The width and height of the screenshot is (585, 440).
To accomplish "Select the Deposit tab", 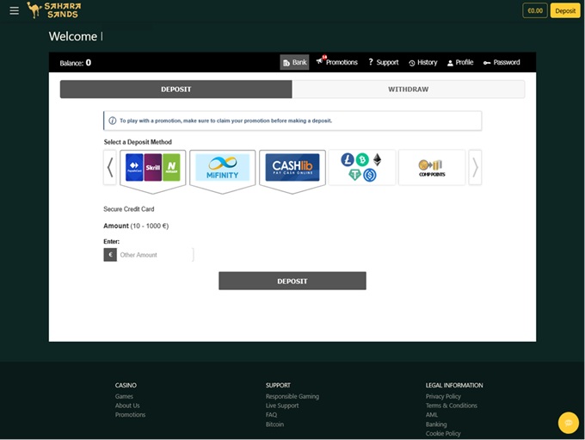I will (x=175, y=89).
